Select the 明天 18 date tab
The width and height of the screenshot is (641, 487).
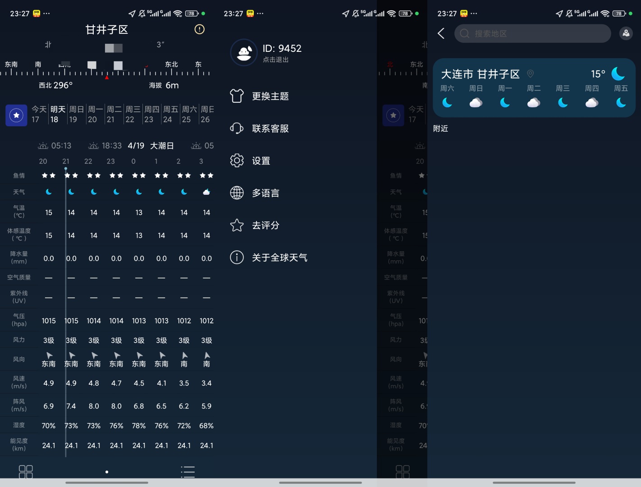58,115
